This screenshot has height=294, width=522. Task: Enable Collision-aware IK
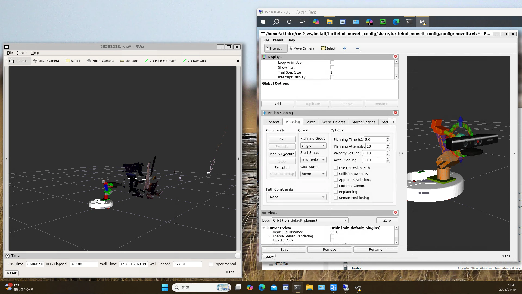point(336,174)
